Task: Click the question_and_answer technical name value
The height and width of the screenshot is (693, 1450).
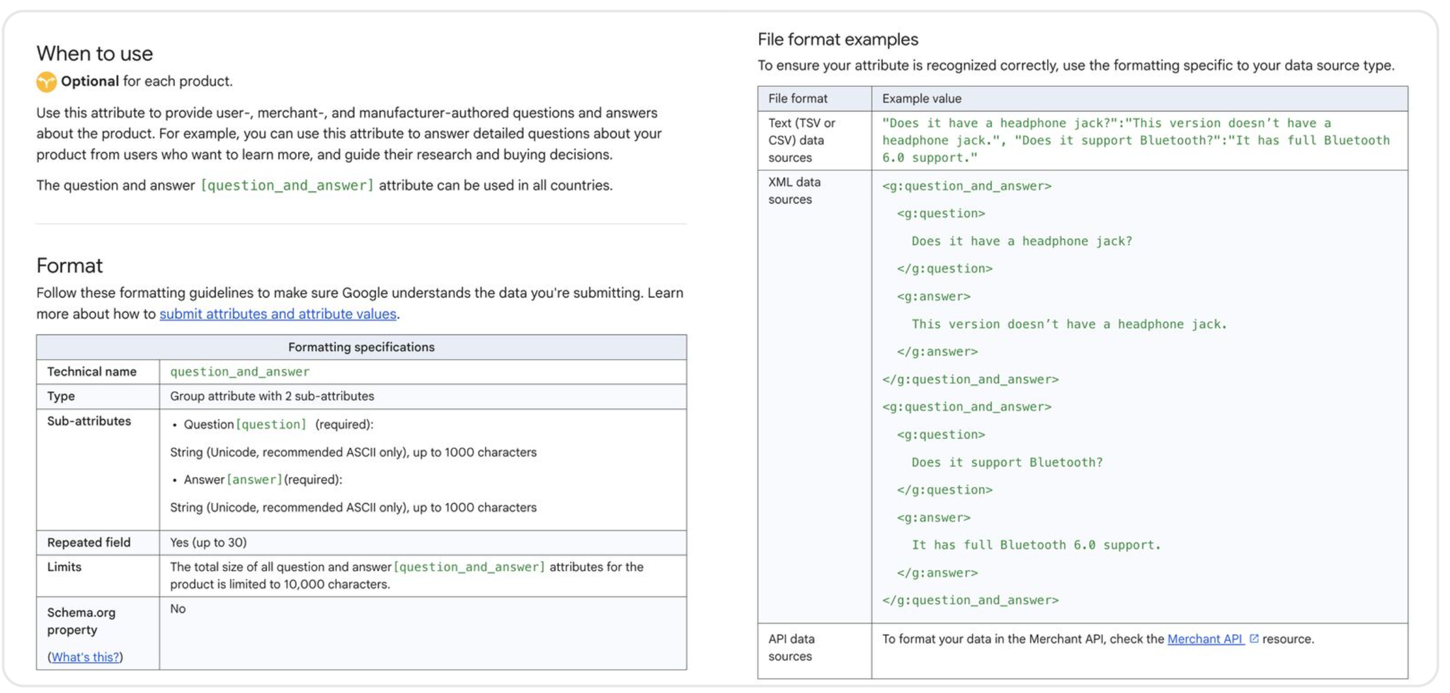Action: tap(240, 372)
